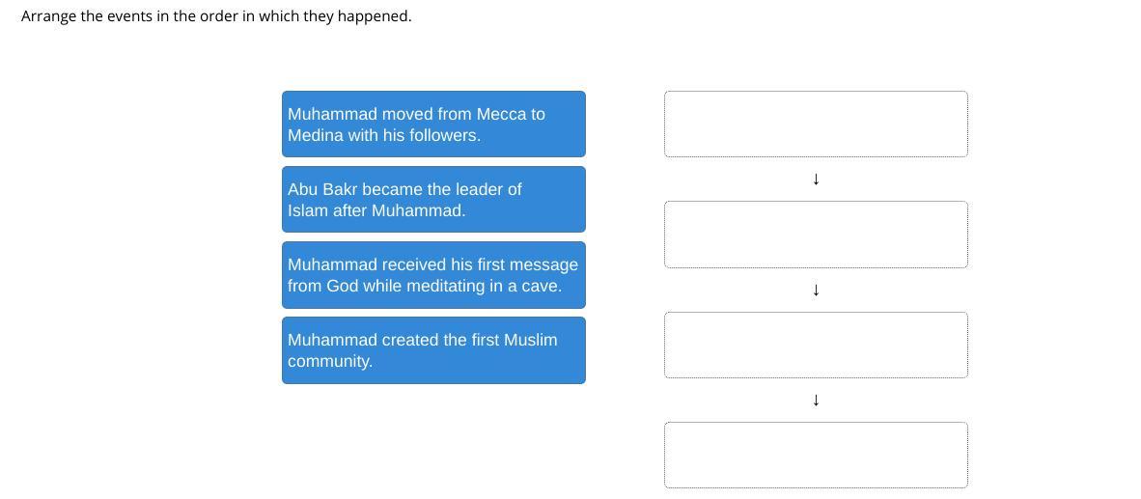
Task: Click the 'Arrange the events' instruction text
Action: click(x=216, y=16)
